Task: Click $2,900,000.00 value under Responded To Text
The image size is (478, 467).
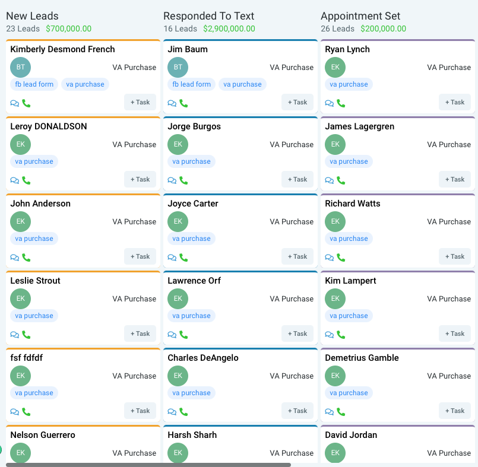Action: tap(229, 28)
